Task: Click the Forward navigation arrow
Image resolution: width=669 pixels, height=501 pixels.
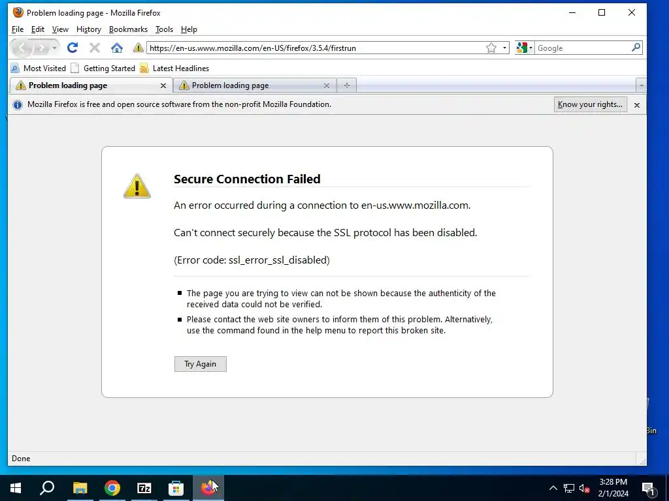Action: (x=41, y=48)
